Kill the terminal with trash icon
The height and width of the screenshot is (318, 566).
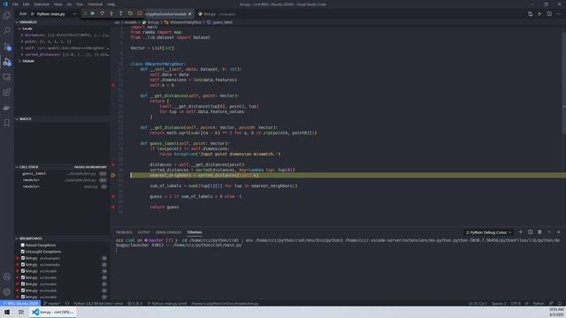539,232
